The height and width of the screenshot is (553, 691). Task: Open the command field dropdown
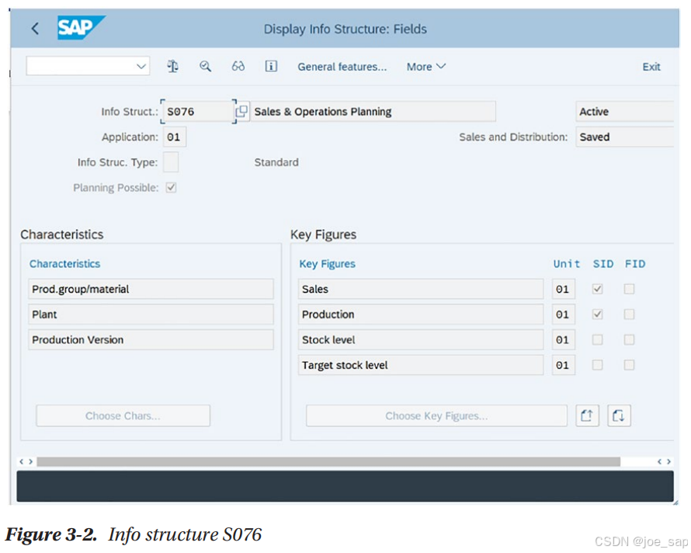[x=141, y=67]
